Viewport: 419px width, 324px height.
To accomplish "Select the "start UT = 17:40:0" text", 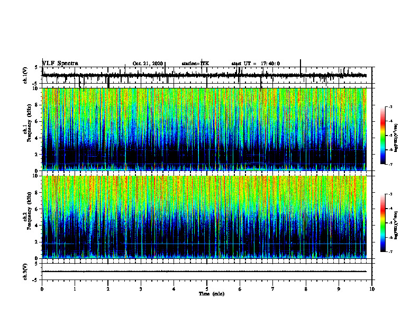I will point(256,64).
